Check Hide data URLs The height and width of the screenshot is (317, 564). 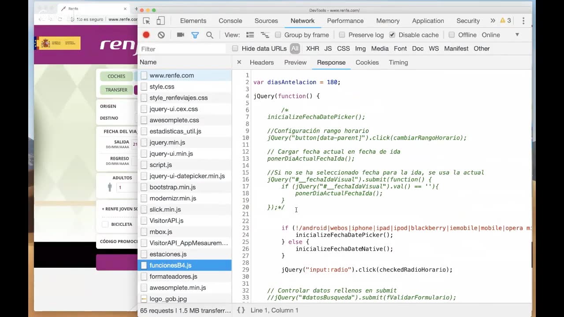click(235, 48)
